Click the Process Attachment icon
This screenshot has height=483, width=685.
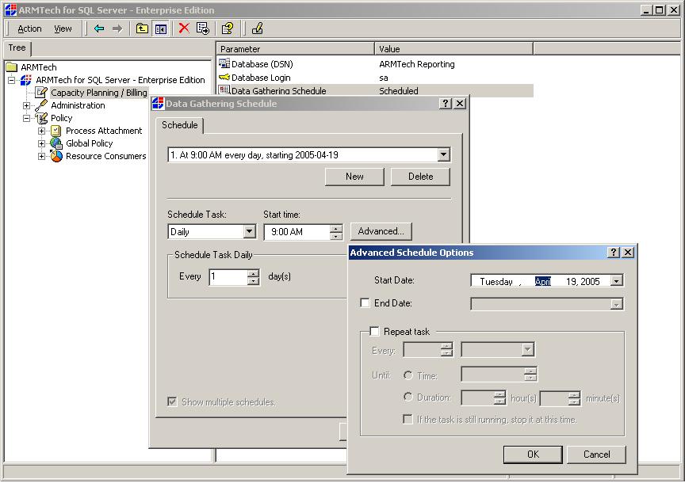click(56, 131)
